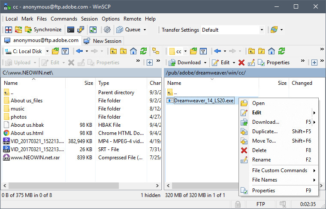Switch to anonymous@ftp.adobe.com session tab
Image resolution: width=326 pixels, height=209 pixels.
tap(41, 40)
